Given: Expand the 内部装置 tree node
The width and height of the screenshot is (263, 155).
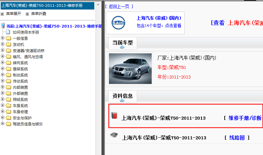Looking at the screenshot, I should 2,87.
